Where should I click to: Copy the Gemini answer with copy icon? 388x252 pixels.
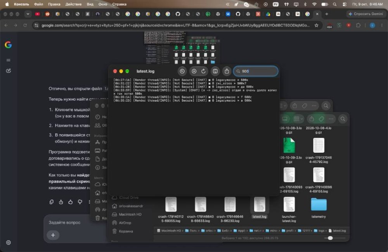pos(52,202)
